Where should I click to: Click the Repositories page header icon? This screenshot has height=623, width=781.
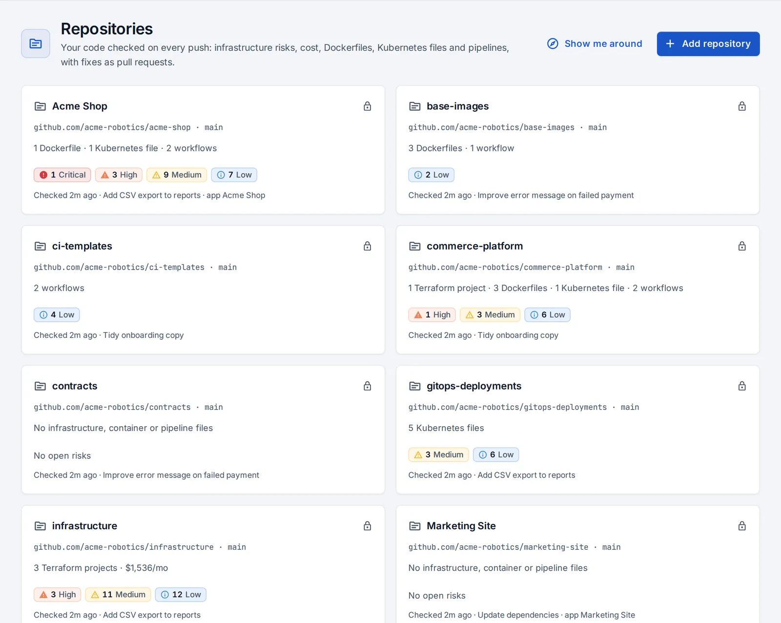36,43
